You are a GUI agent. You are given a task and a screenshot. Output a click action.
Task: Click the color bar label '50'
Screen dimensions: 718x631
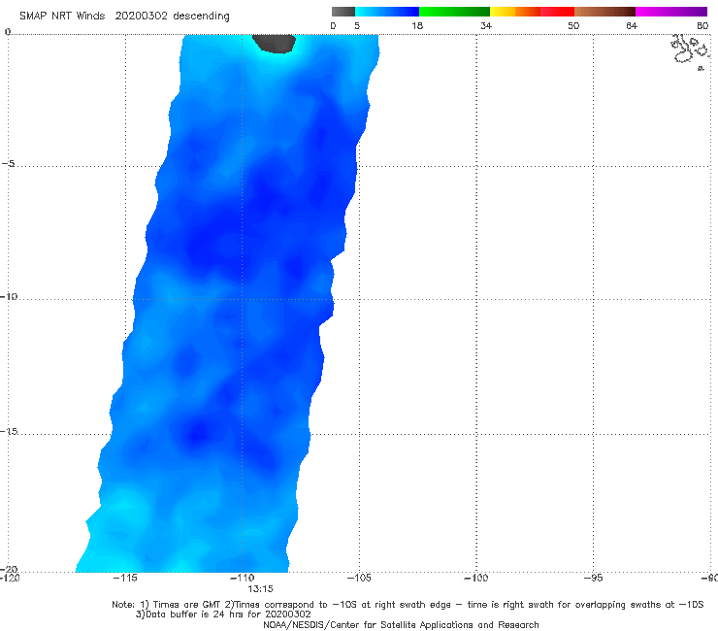click(573, 25)
